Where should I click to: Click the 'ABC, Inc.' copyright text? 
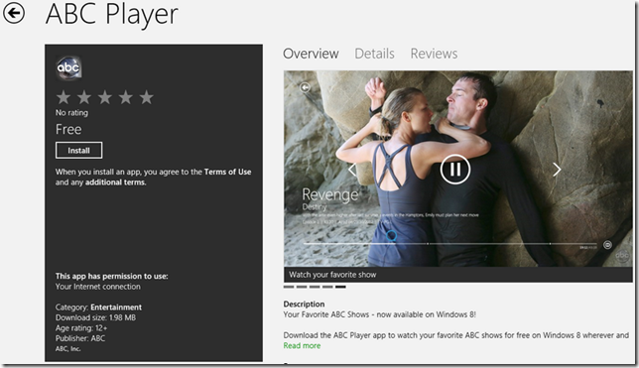(68, 349)
